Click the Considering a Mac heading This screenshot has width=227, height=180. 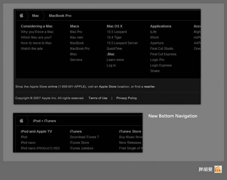click(37, 26)
